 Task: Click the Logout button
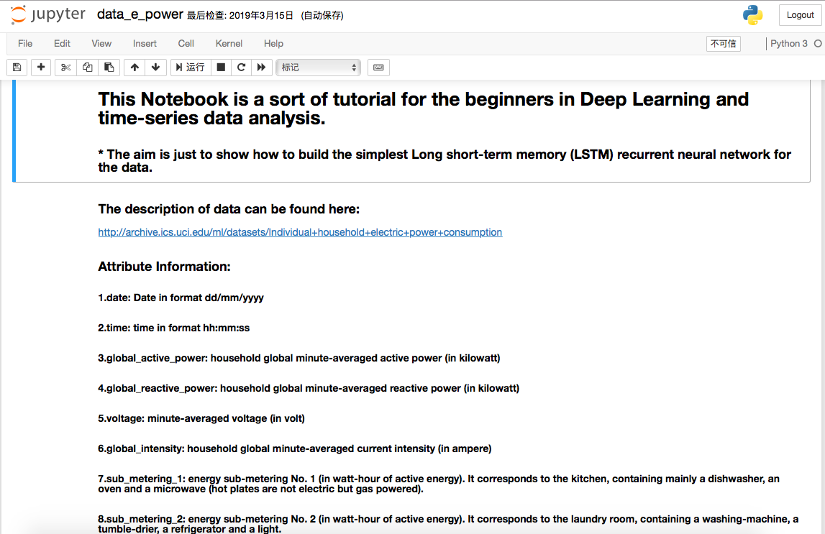click(x=799, y=14)
